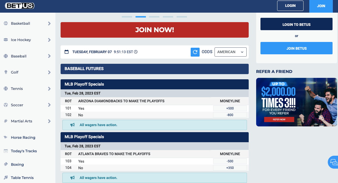The width and height of the screenshot is (338, 183).
Task: Open the Table Tennis sidebar item
Action: [x=28, y=178]
